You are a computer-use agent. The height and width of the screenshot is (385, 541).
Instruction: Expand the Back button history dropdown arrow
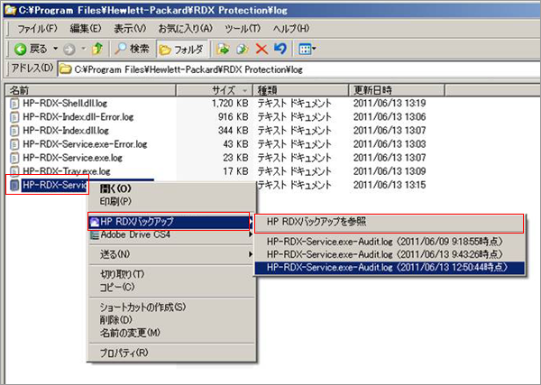(56, 48)
